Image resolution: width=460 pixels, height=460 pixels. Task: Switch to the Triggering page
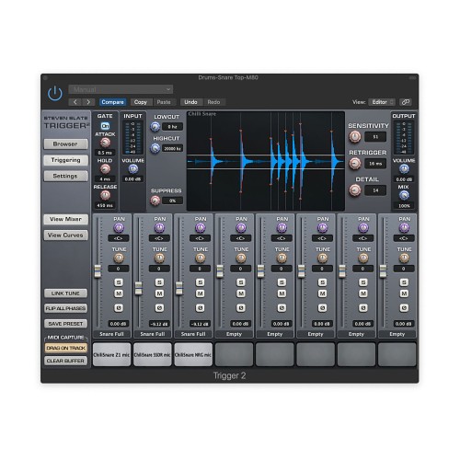tap(65, 160)
